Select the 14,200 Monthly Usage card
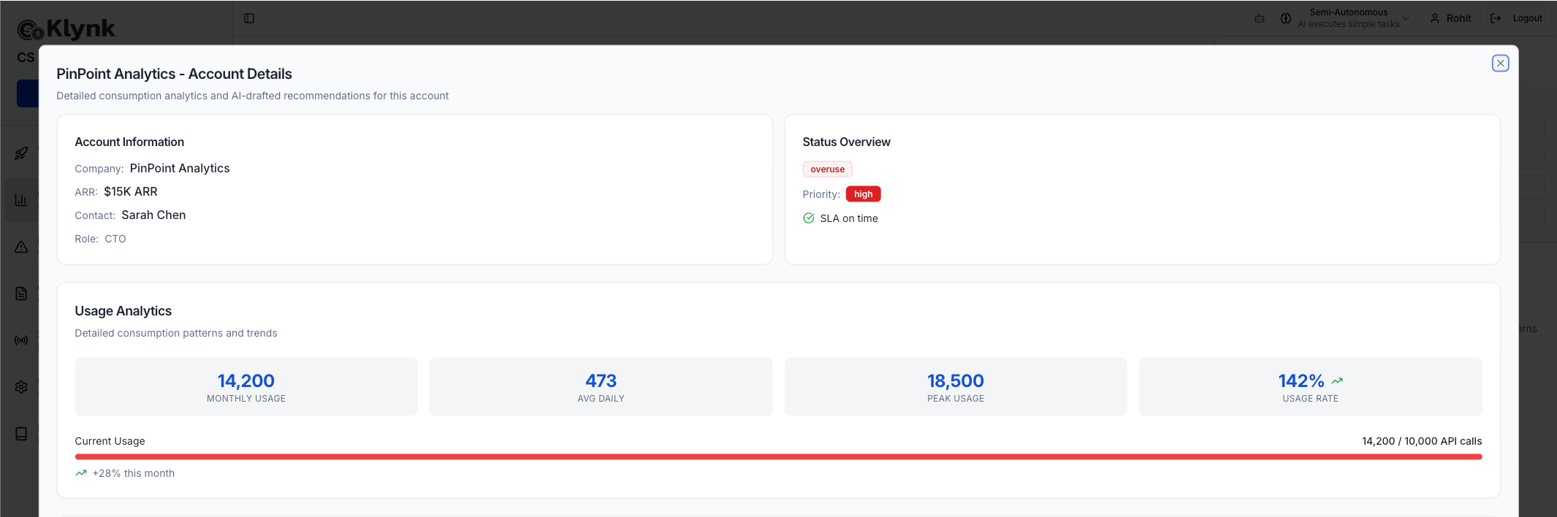 246,387
